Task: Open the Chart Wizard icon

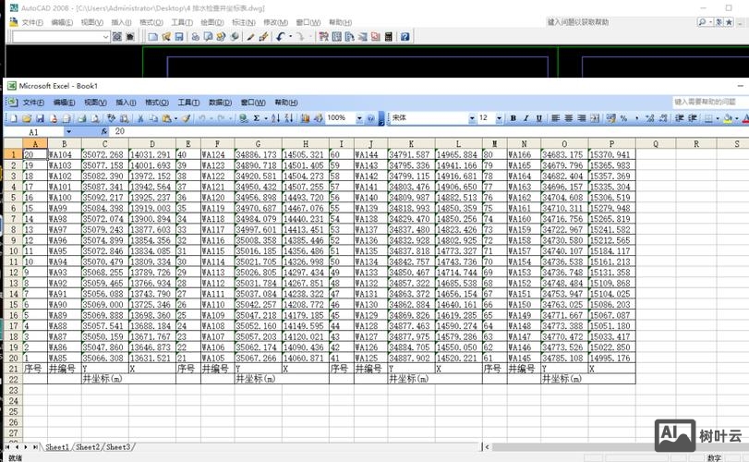Action: pos(305,118)
